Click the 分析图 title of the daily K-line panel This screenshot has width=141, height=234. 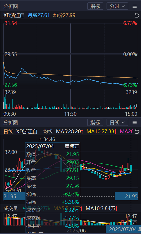[11, 123]
